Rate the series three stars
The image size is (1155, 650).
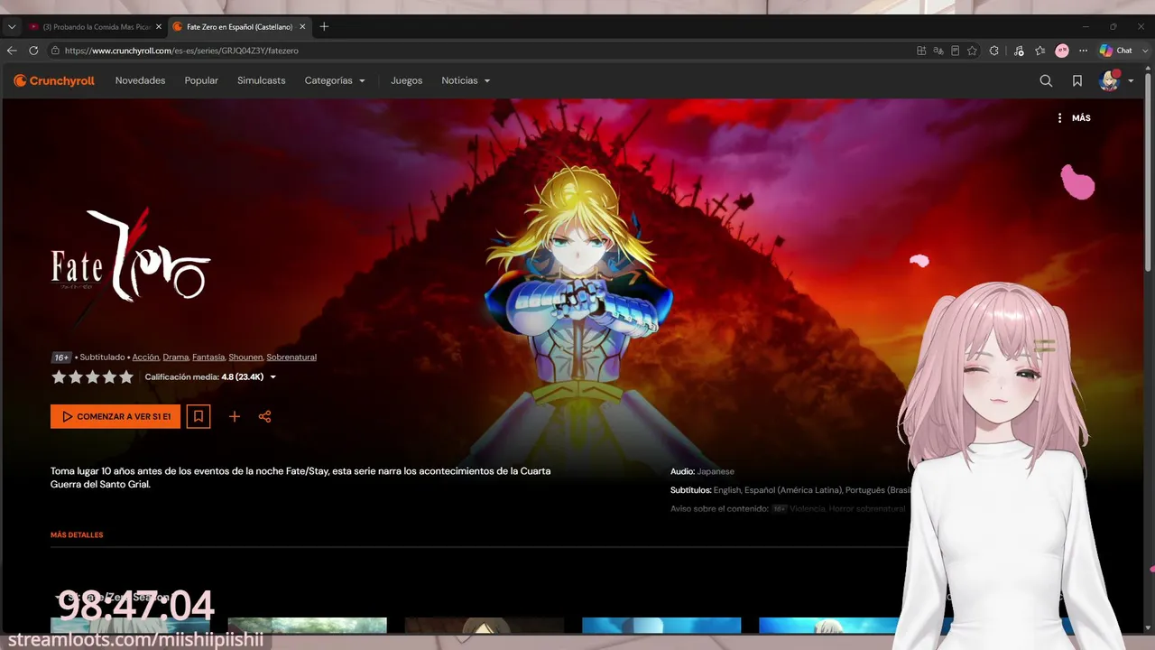(x=92, y=377)
